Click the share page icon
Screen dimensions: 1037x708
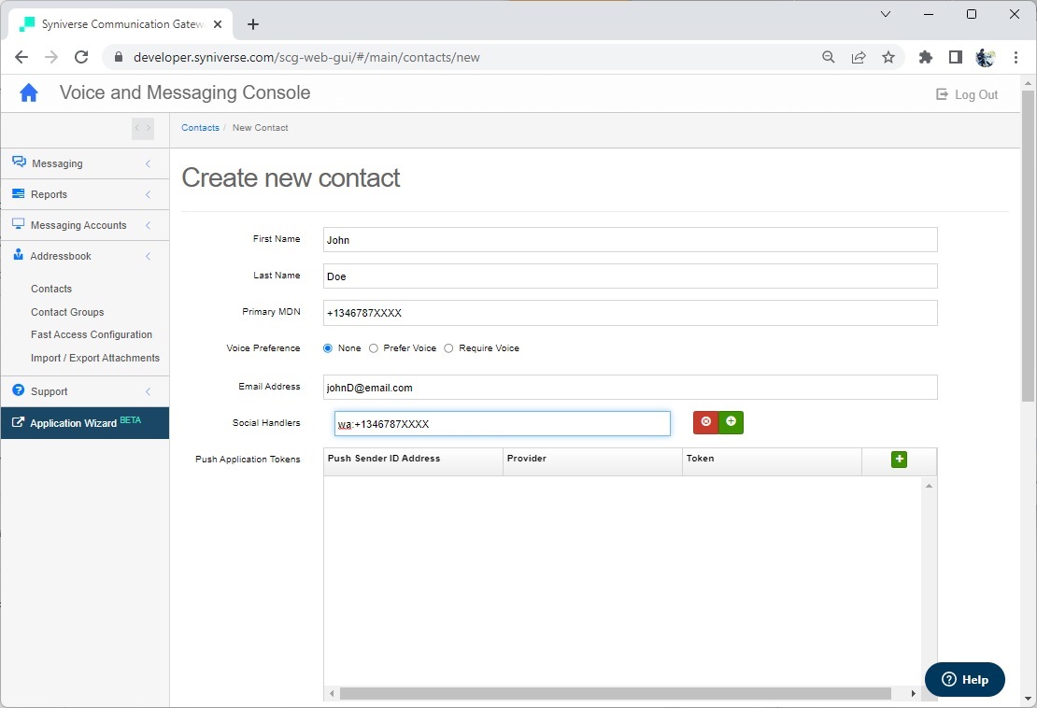click(859, 57)
